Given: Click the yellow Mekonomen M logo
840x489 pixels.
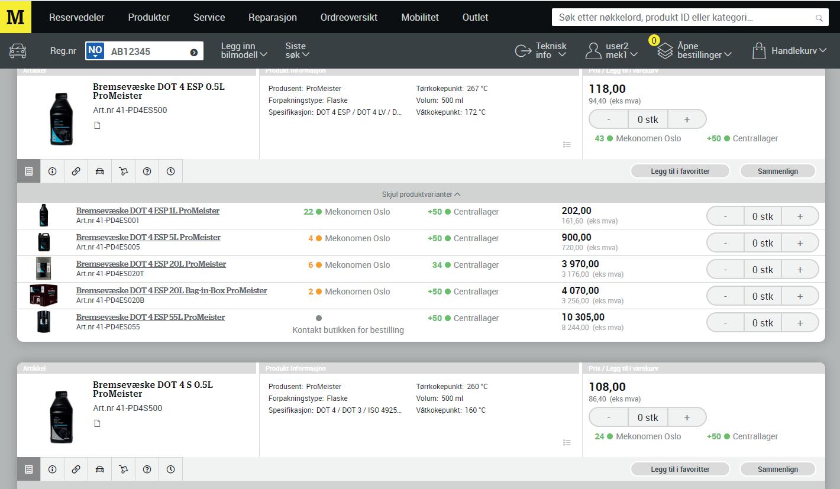Looking at the screenshot, I should 16,17.
